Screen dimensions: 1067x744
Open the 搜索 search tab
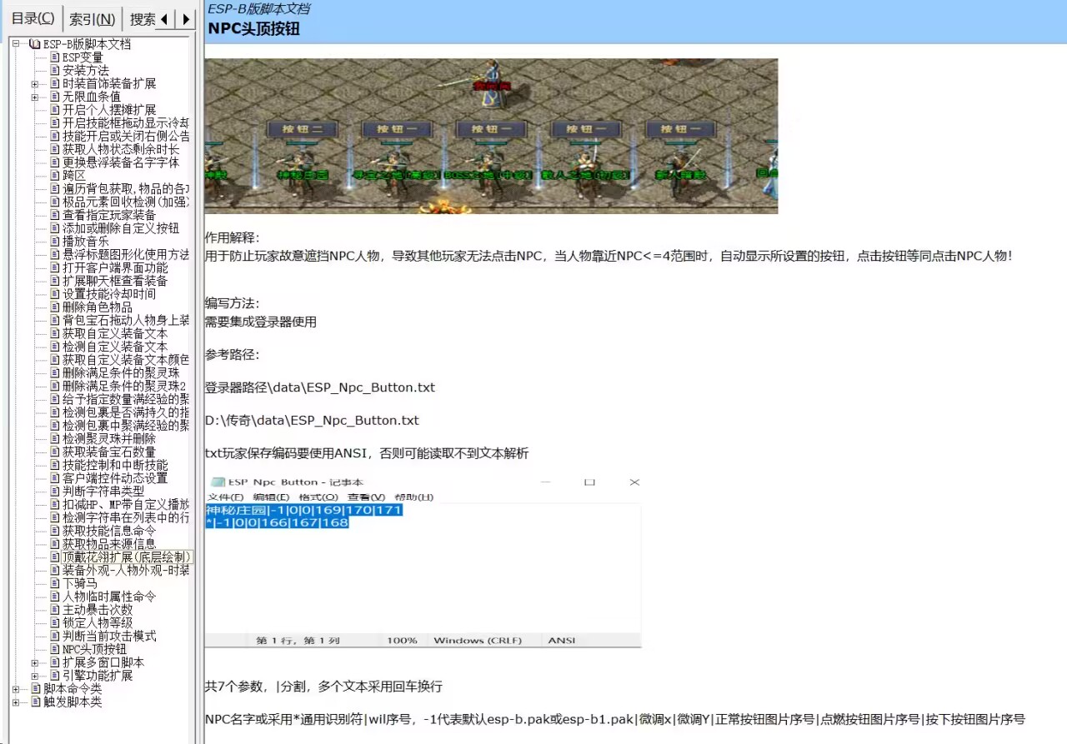(142, 18)
